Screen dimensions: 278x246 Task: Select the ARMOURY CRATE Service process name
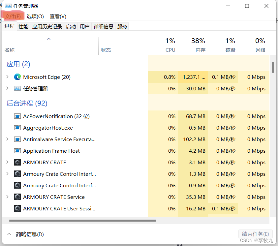pos(54,197)
